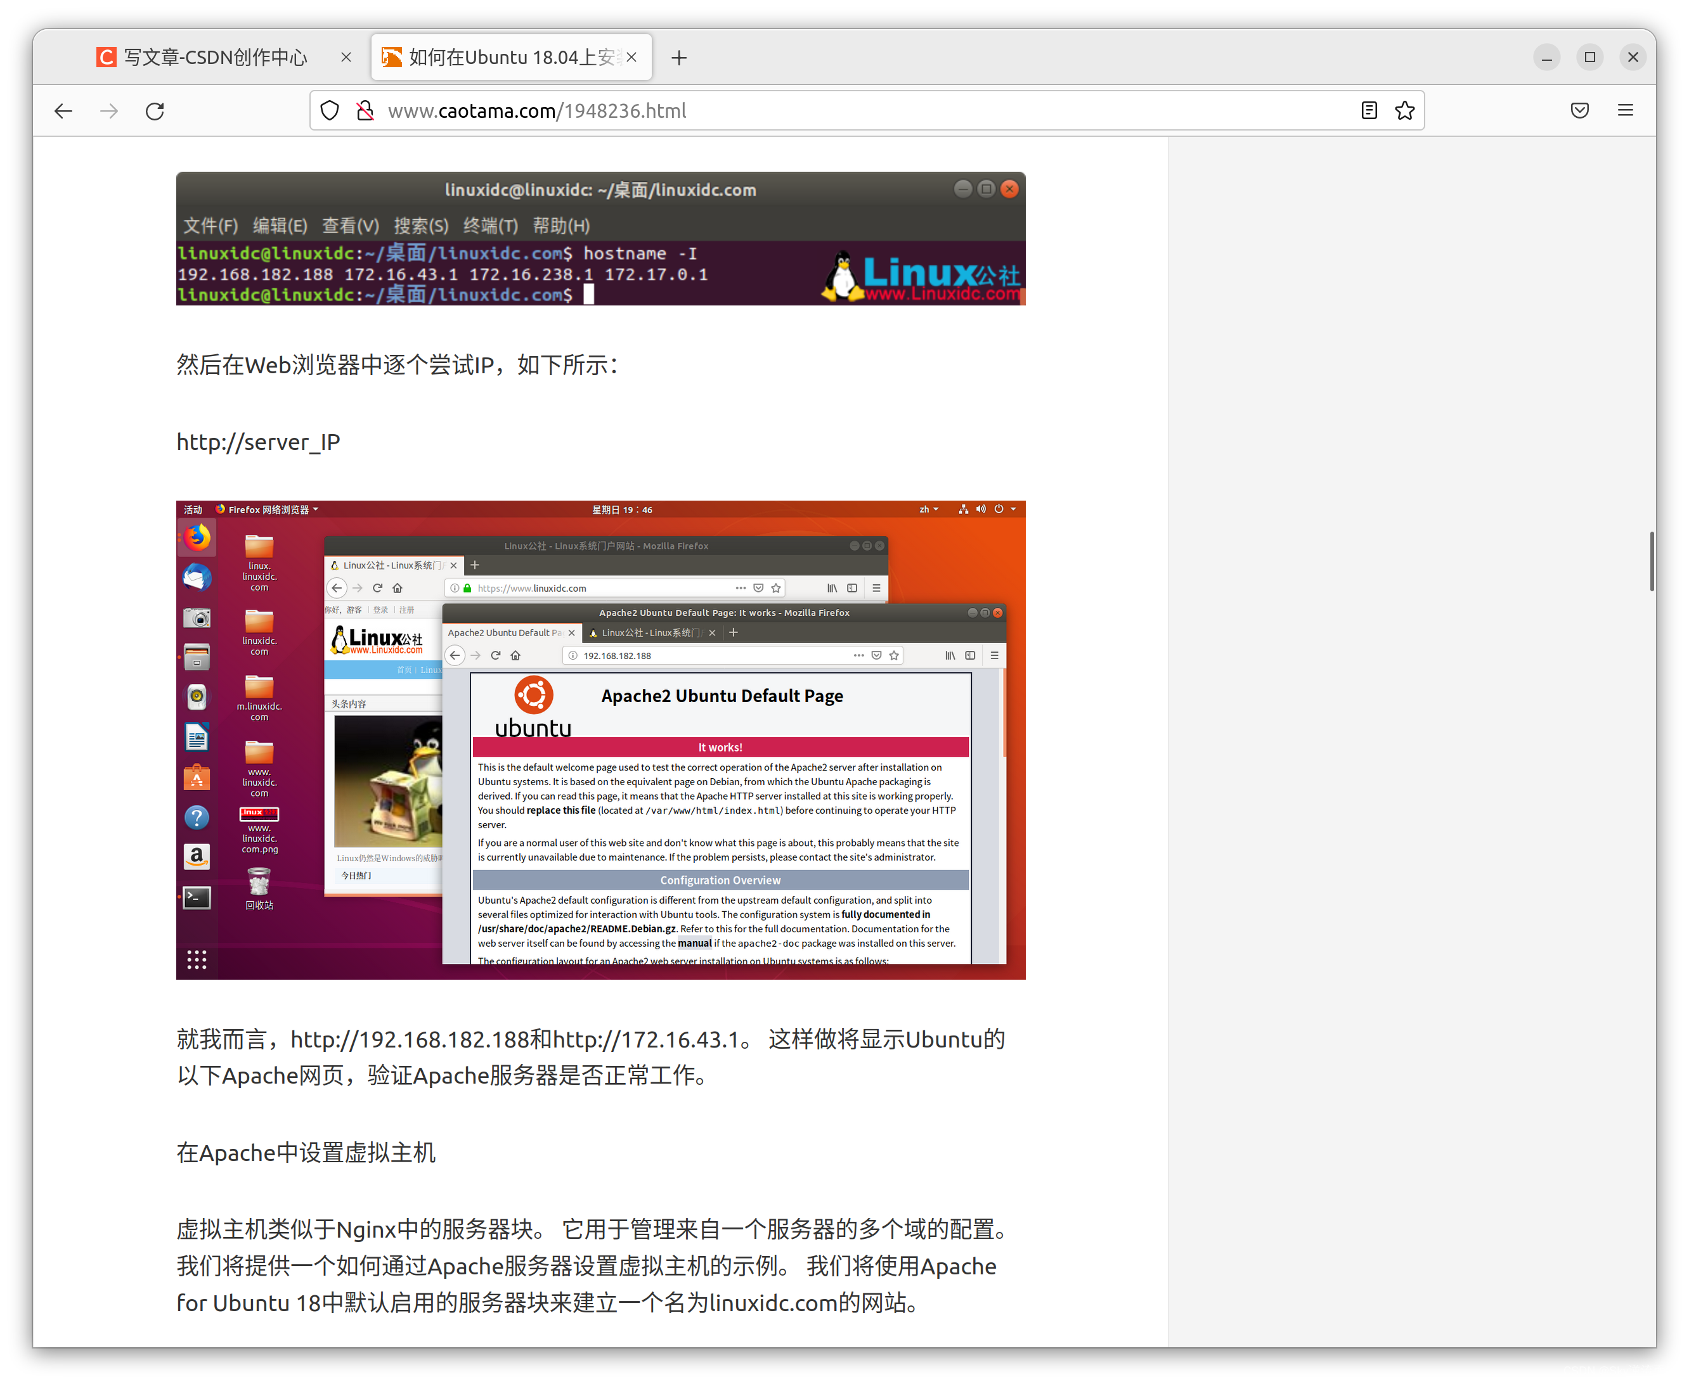Image resolution: width=1689 pixels, height=1384 pixels.
Task: Click the insecure connection lock indicator
Action: pyautogui.click(x=365, y=111)
